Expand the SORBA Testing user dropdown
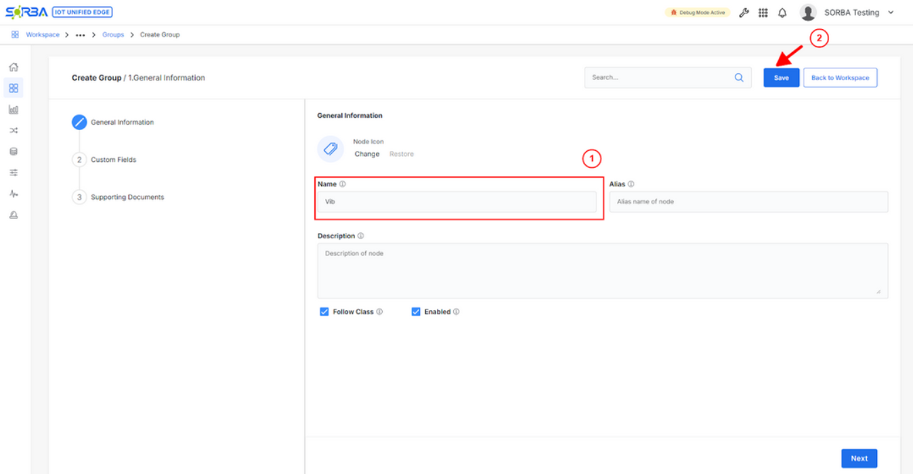The image size is (913, 474). click(x=890, y=13)
